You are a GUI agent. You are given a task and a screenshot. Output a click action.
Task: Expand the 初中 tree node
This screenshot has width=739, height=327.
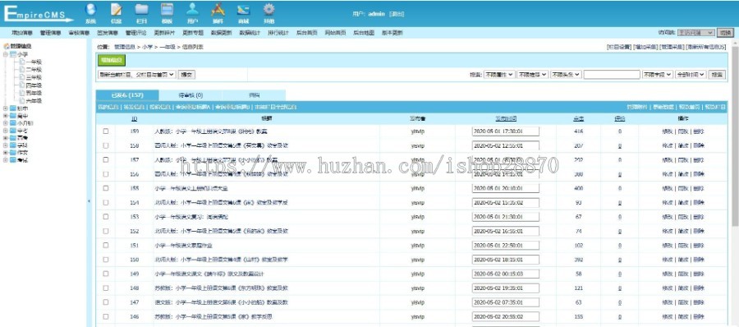[6, 108]
